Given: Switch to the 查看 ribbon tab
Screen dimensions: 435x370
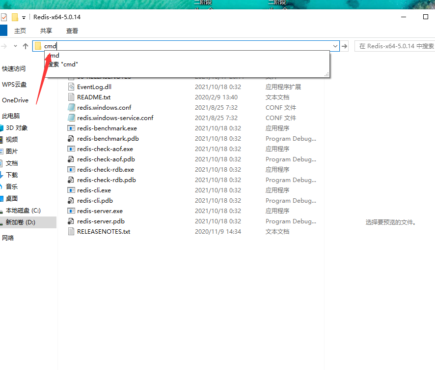Looking at the screenshot, I should point(72,31).
